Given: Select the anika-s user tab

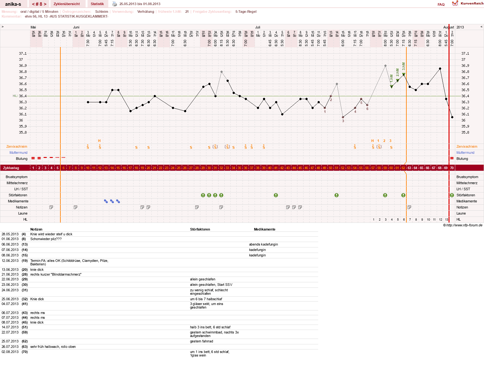Looking at the screenshot, I should [x=13, y=4].
